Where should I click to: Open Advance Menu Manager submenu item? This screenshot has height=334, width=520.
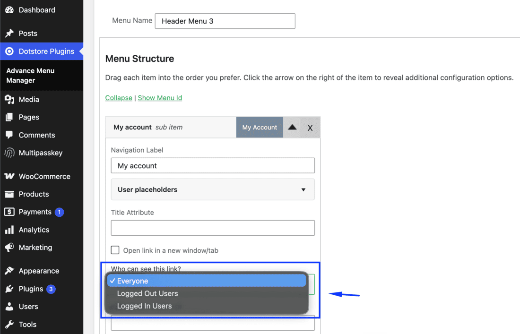coord(30,76)
